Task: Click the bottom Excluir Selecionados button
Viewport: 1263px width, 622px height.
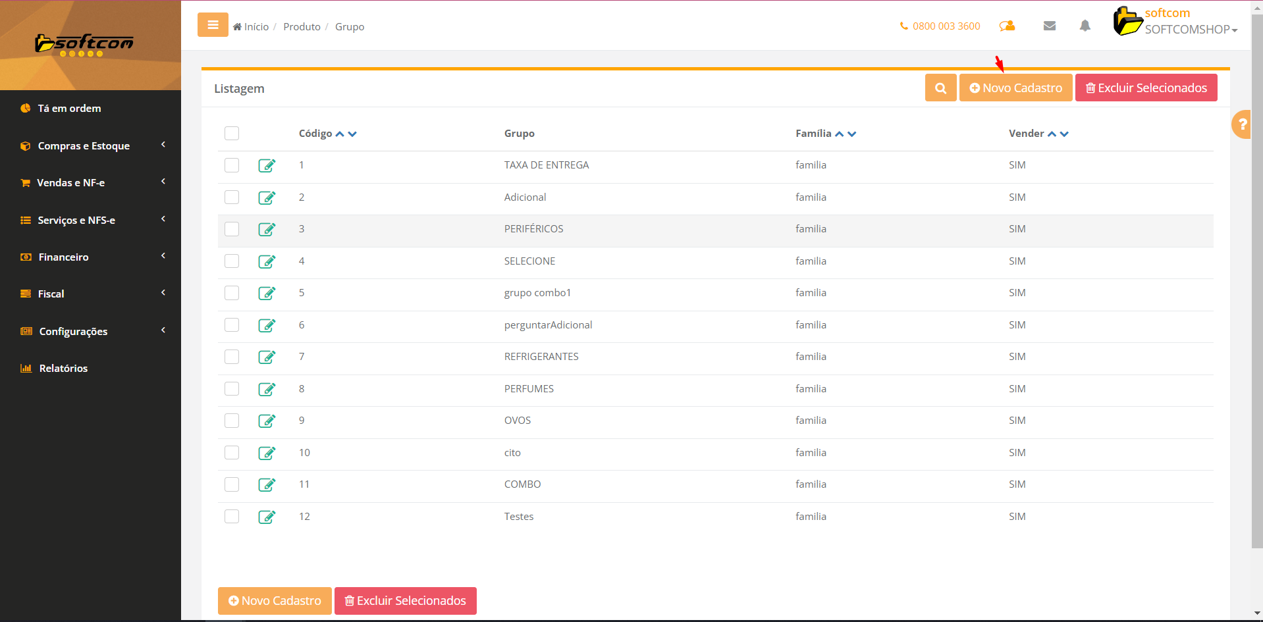Action: tap(405, 601)
